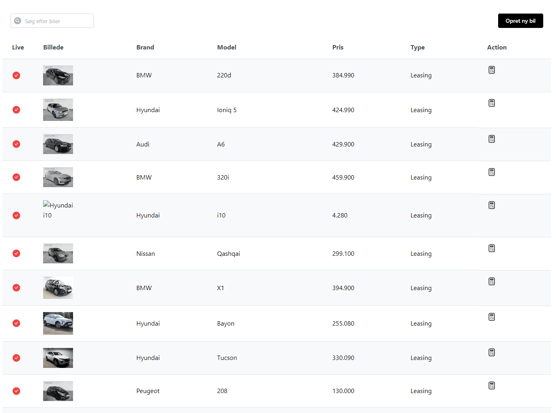Image resolution: width=556 pixels, height=413 pixels.
Task: Open calculator icon for Hyundai i10
Action: coord(492,205)
